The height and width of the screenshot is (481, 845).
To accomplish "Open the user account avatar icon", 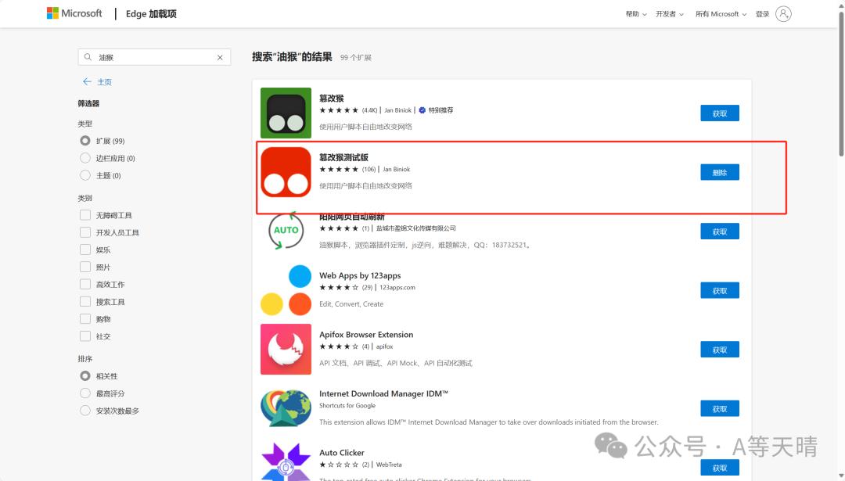I will 783,14.
